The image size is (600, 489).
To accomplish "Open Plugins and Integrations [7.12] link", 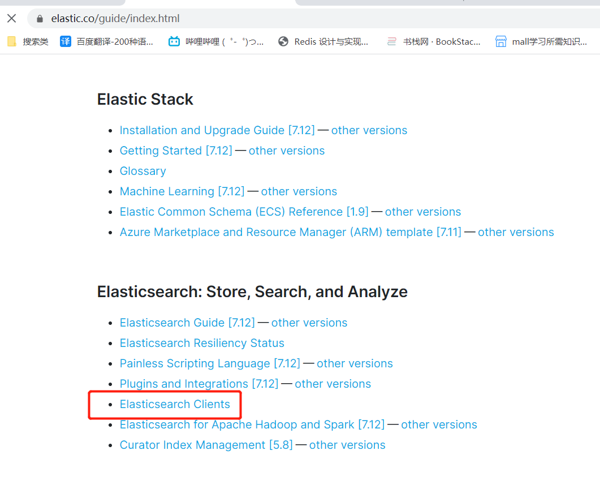I will pyautogui.click(x=199, y=383).
